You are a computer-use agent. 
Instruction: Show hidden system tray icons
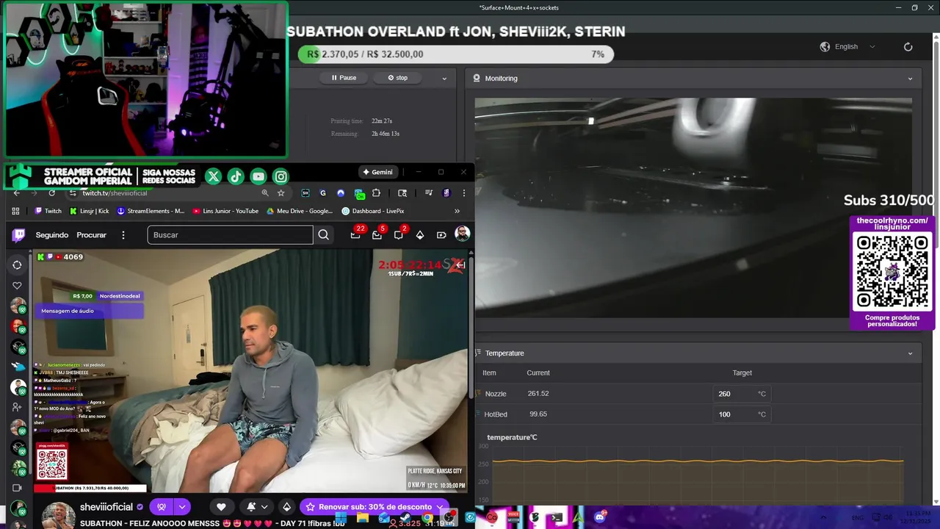pos(823,517)
